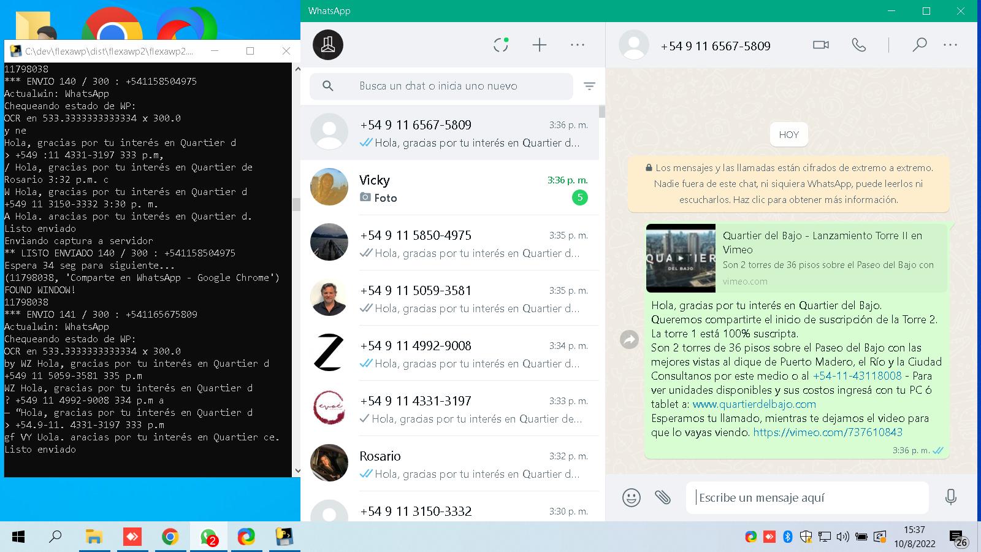The image size is (981, 552).
Task: Click the unread count badge on Vicky
Action: (x=579, y=197)
